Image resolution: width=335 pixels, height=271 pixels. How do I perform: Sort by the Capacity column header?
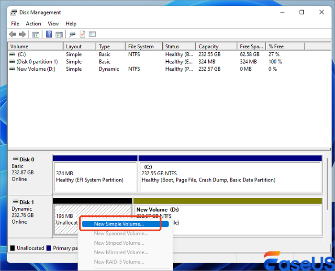pos(216,46)
